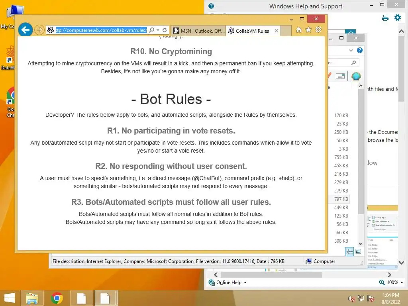Open the second blank document taskbar icon
The height and width of the screenshot is (306, 408).
coord(106,298)
